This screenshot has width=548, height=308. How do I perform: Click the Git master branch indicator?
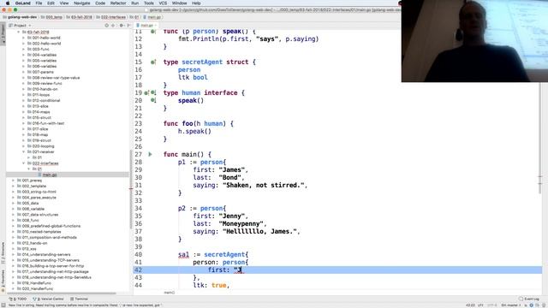(511, 305)
